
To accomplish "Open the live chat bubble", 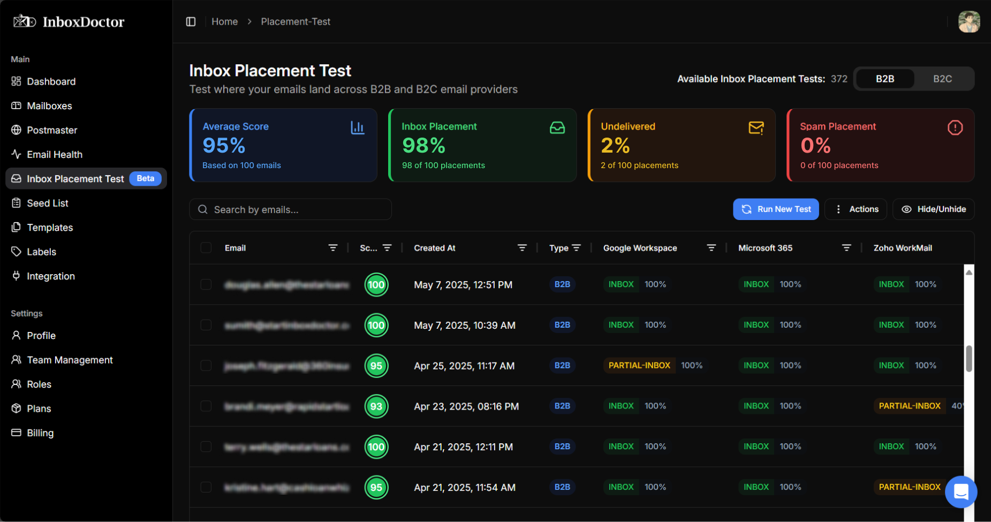I will [x=961, y=491].
